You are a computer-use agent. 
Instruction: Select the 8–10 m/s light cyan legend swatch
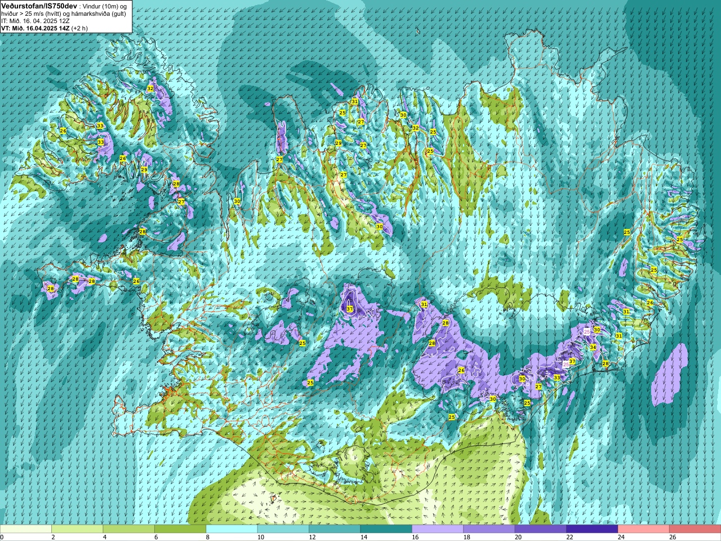pyautogui.click(x=232, y=529)
